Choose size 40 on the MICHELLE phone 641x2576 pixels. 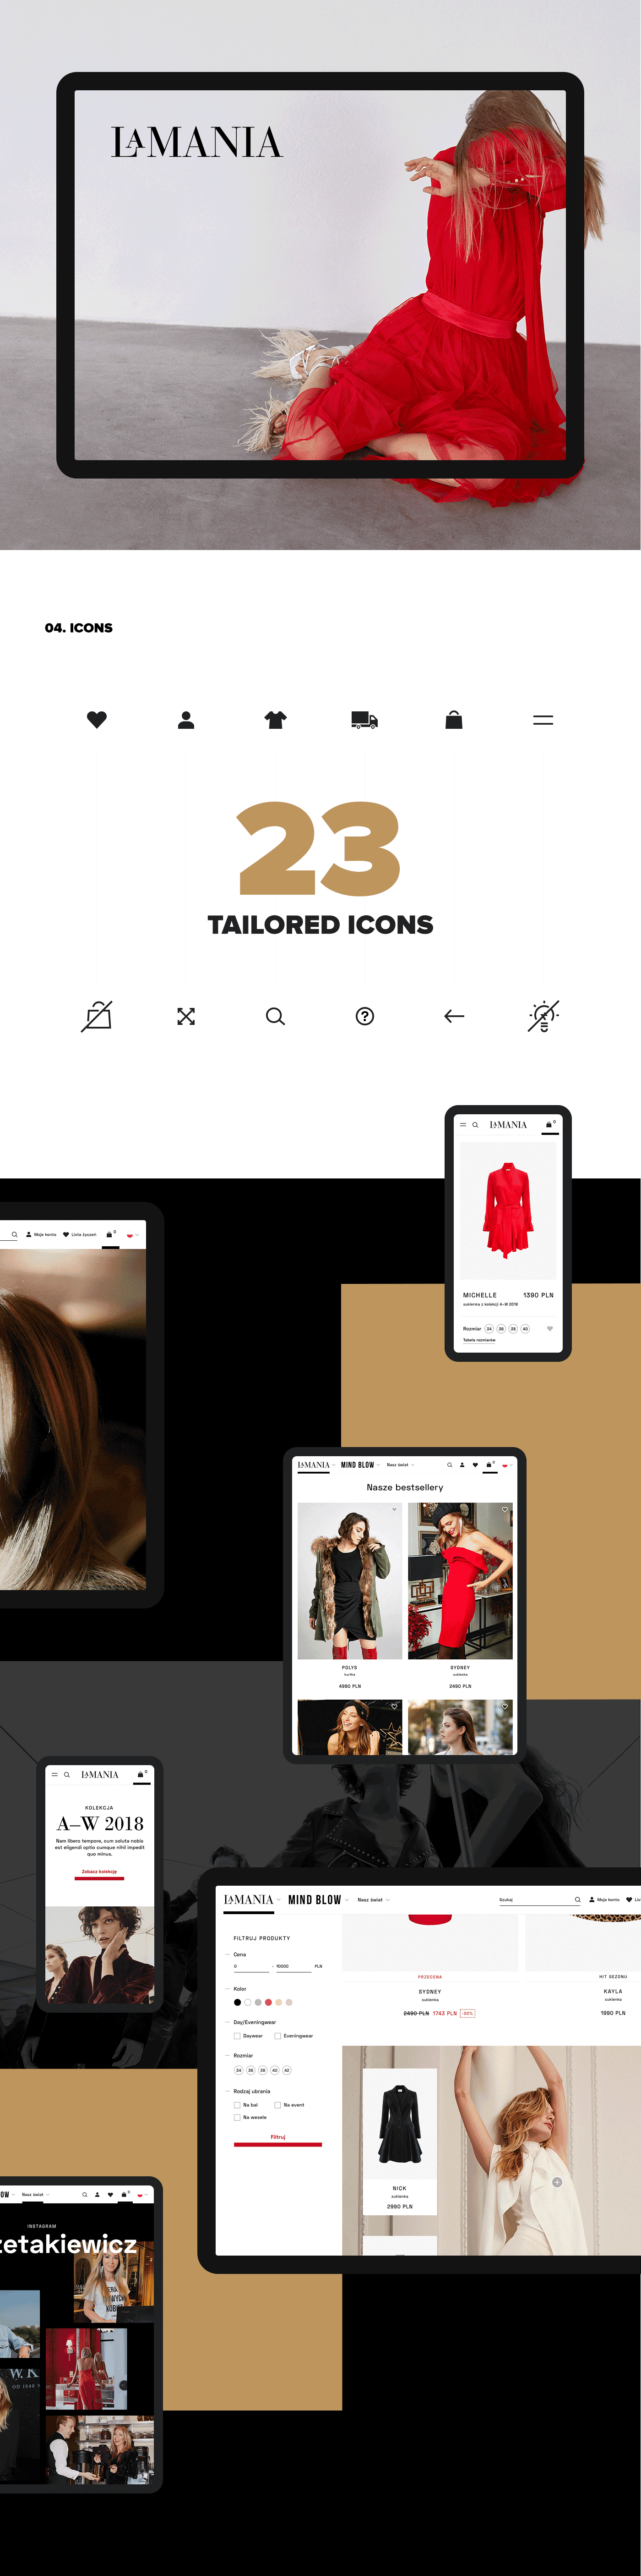[x=525, y=1329]
